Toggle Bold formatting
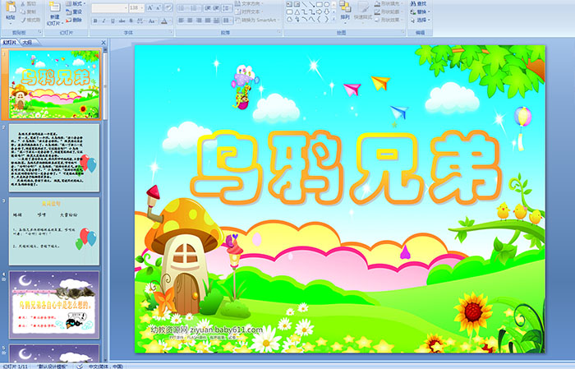The height and width of the screenshot is (369, 575). (95, 21)
